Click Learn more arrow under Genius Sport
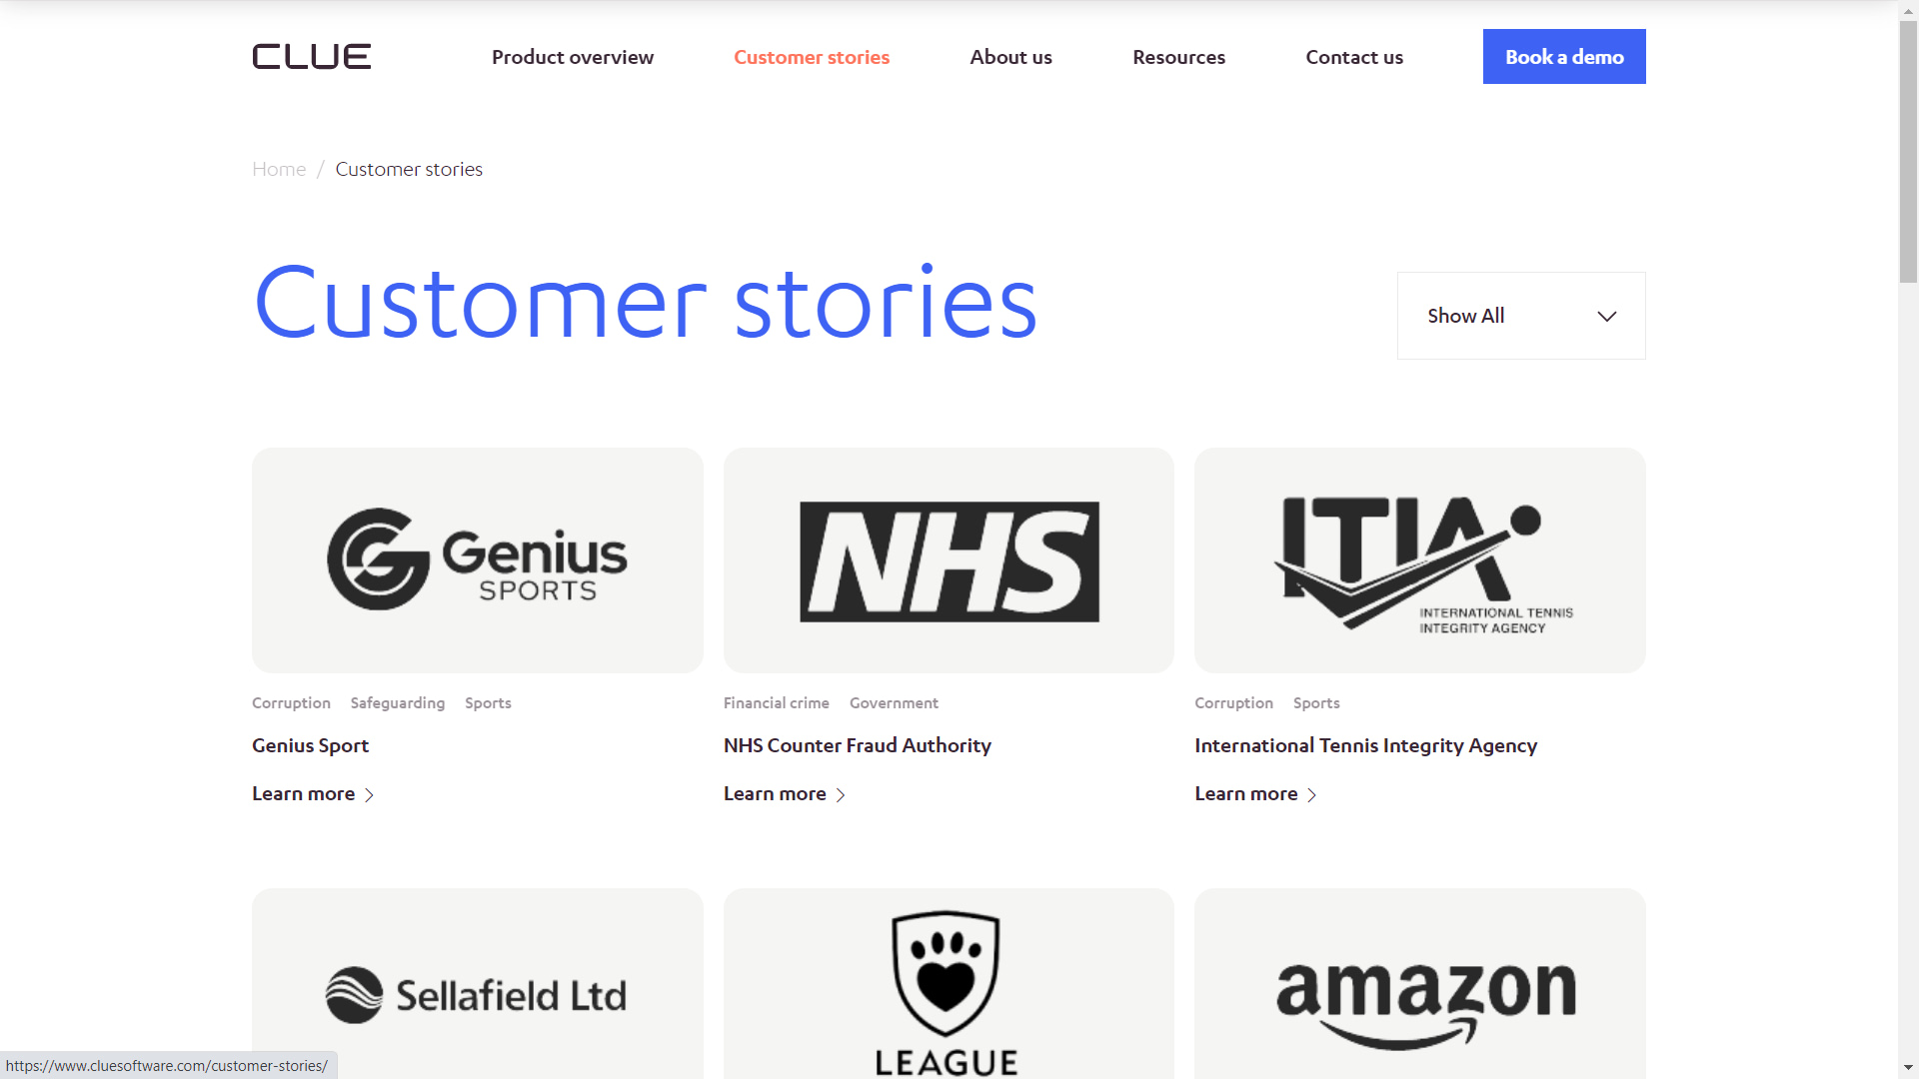Image resolution: width=1919 pixels, height=1079 pixels. (369, 795)
